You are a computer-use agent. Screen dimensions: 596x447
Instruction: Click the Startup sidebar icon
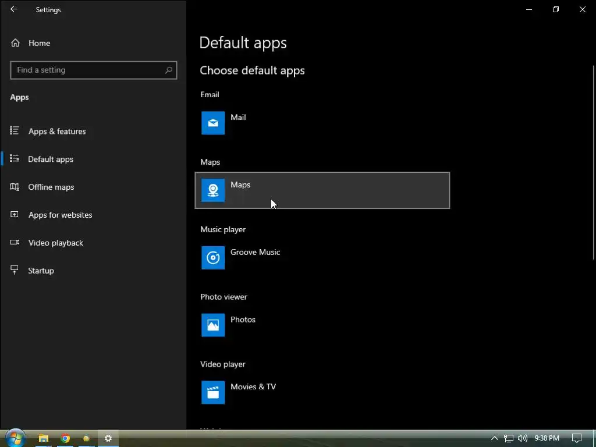[15, 270]
